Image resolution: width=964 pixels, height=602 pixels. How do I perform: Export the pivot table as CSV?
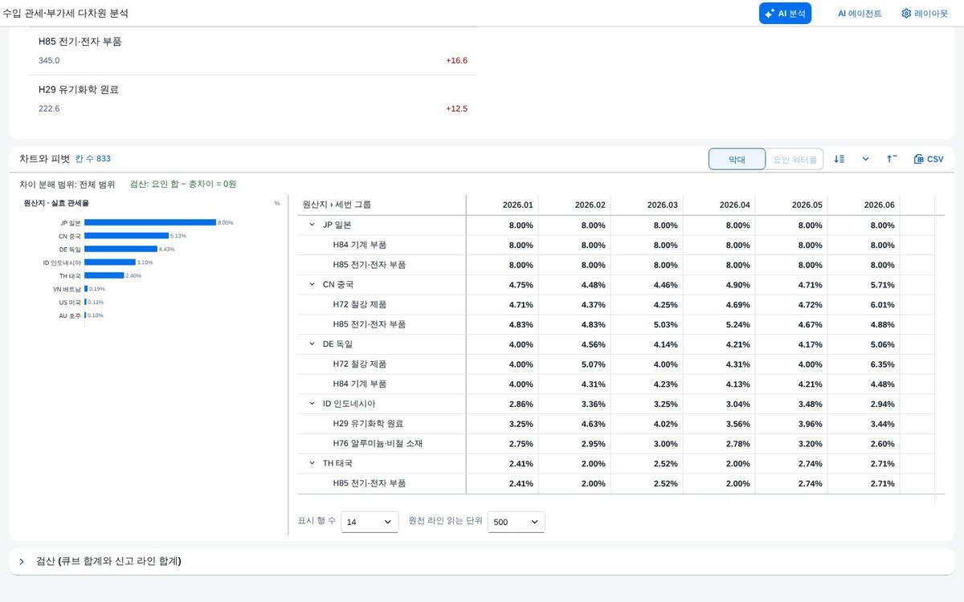coord(929,159)
